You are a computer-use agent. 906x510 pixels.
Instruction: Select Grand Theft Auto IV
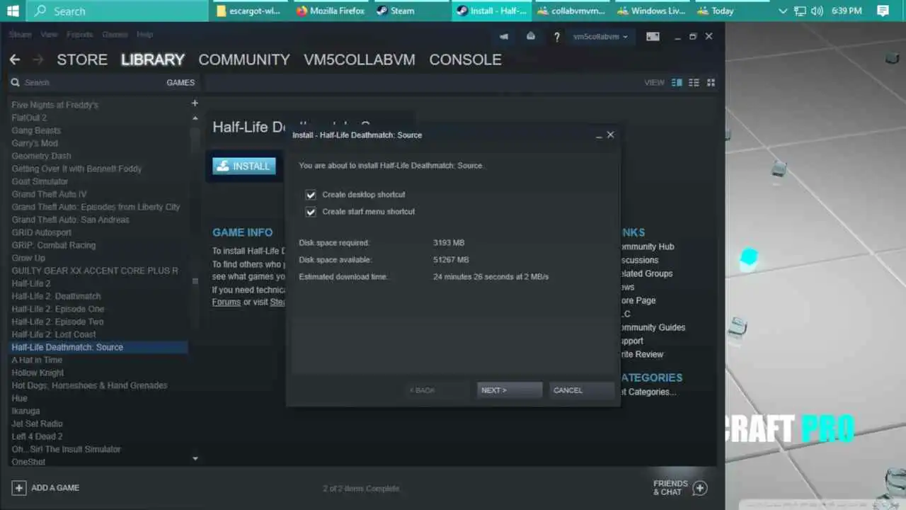(x=49, y=194)
